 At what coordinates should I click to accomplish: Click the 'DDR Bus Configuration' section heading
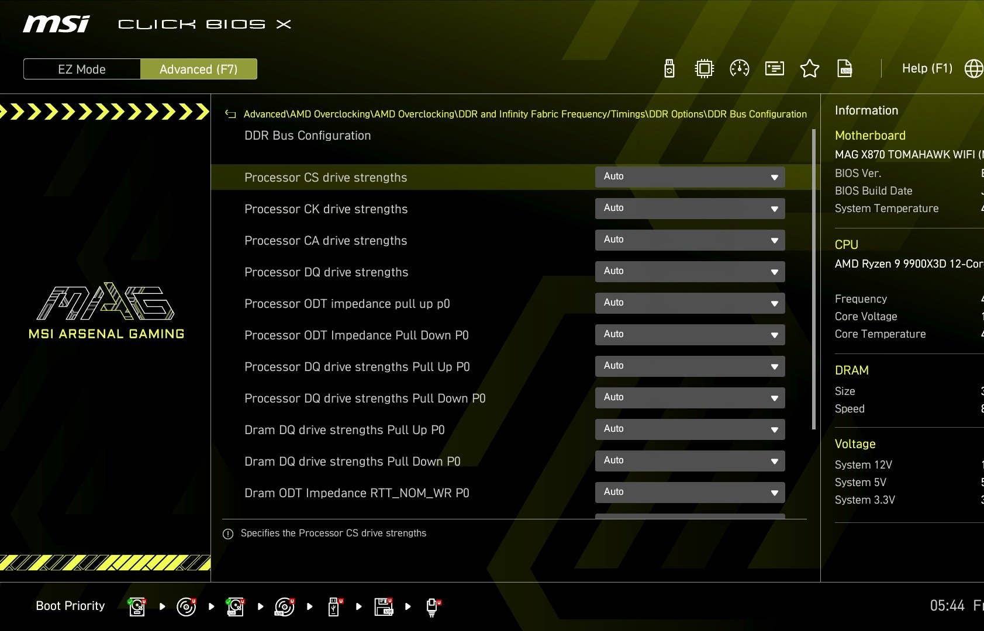pyautogui.click(x=308, y=136)
